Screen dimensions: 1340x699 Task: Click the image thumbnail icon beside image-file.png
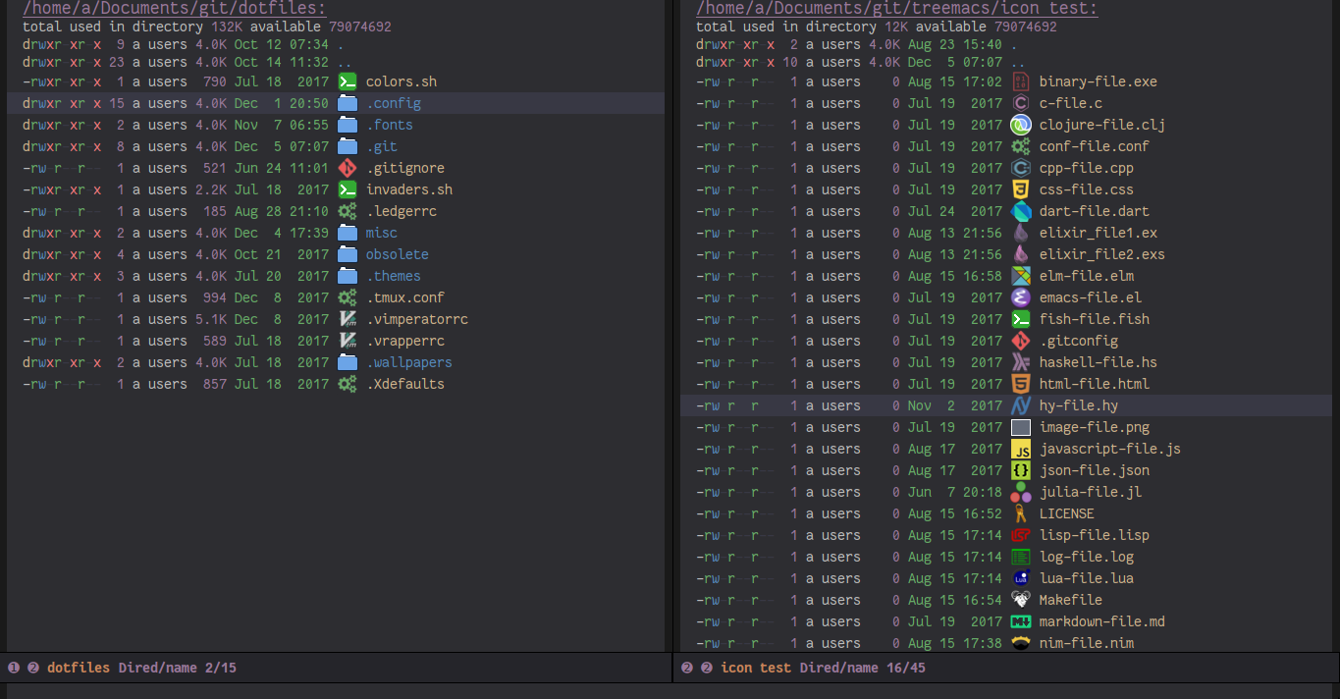[x=1020, y=427]
